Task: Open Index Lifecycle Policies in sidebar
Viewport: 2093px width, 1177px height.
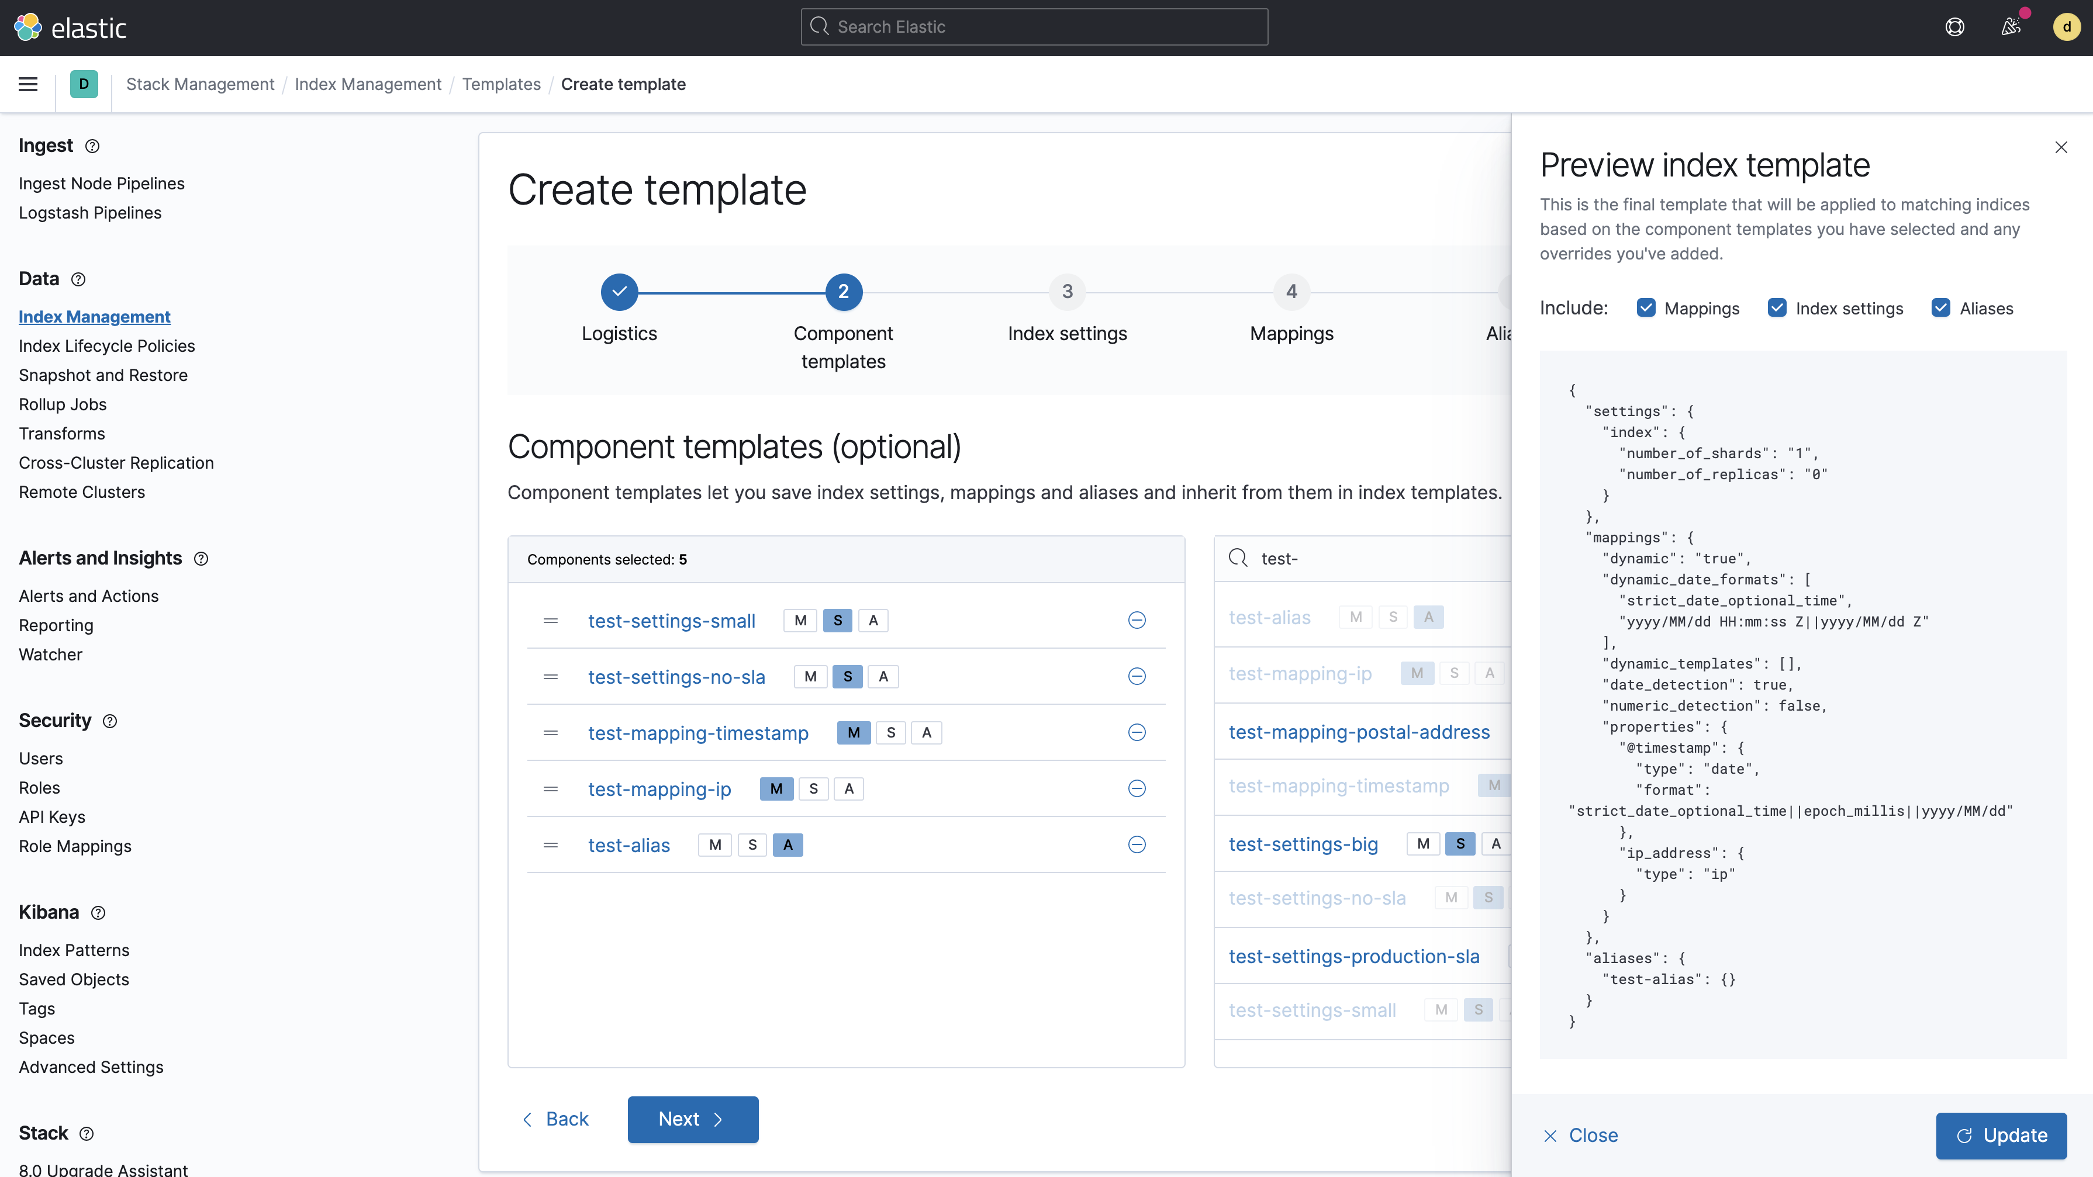Action: (106, 346)
